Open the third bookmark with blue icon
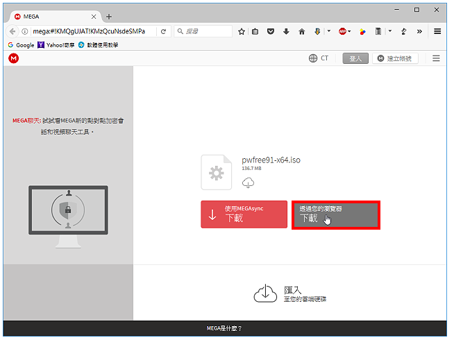 tap(98, 45)
